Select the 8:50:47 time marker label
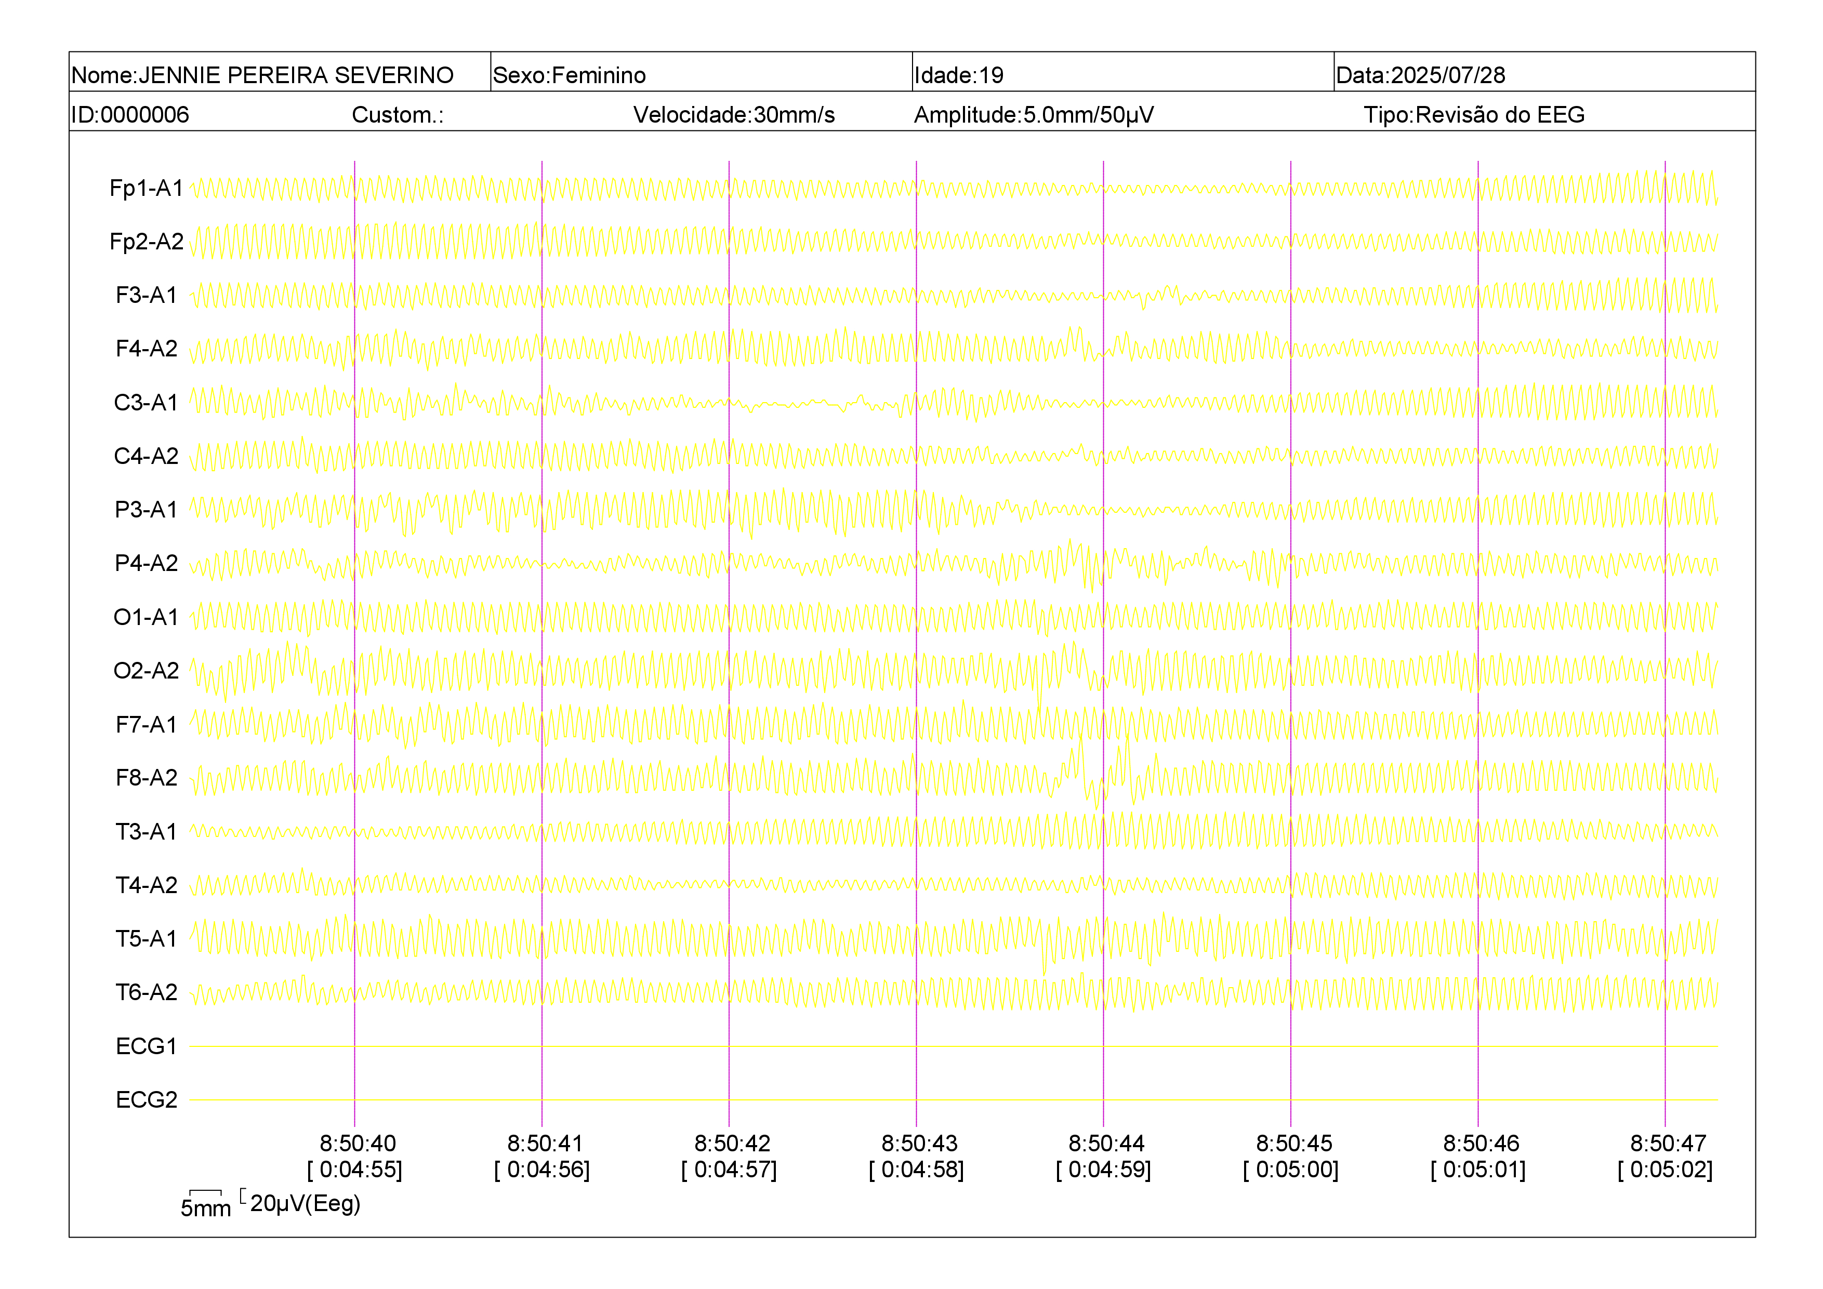 [1668, 1144]
